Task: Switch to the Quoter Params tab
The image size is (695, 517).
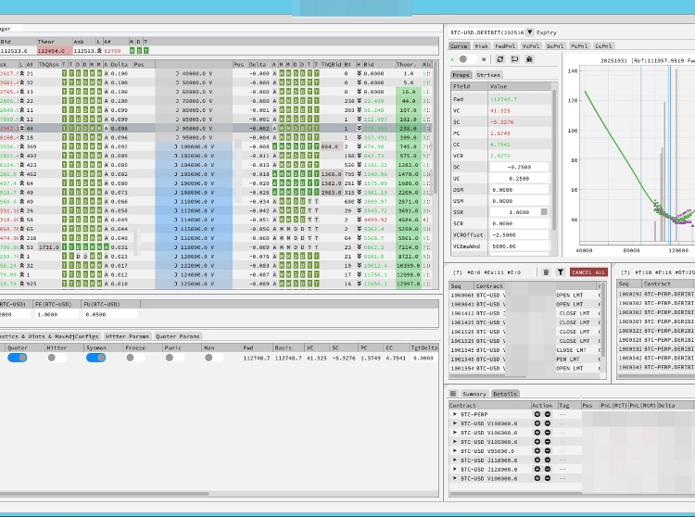Action: coord(179,336)
